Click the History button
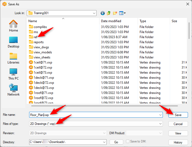The height and width of the screenshot is (147, 192). (x=178, y=142)
